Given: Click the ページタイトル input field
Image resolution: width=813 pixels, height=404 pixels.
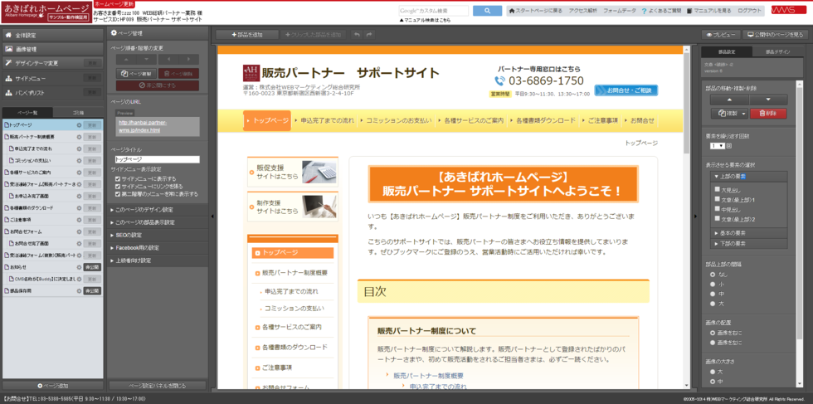Looking at the screenshot, I should [x=157, y=159].
